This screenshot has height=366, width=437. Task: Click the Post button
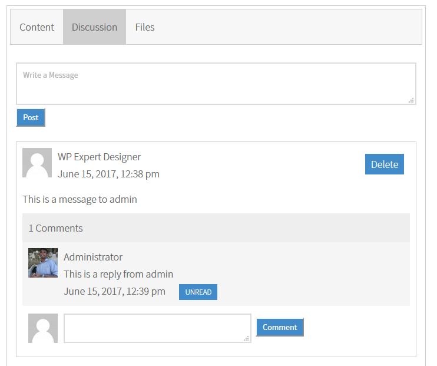[31, 117]
